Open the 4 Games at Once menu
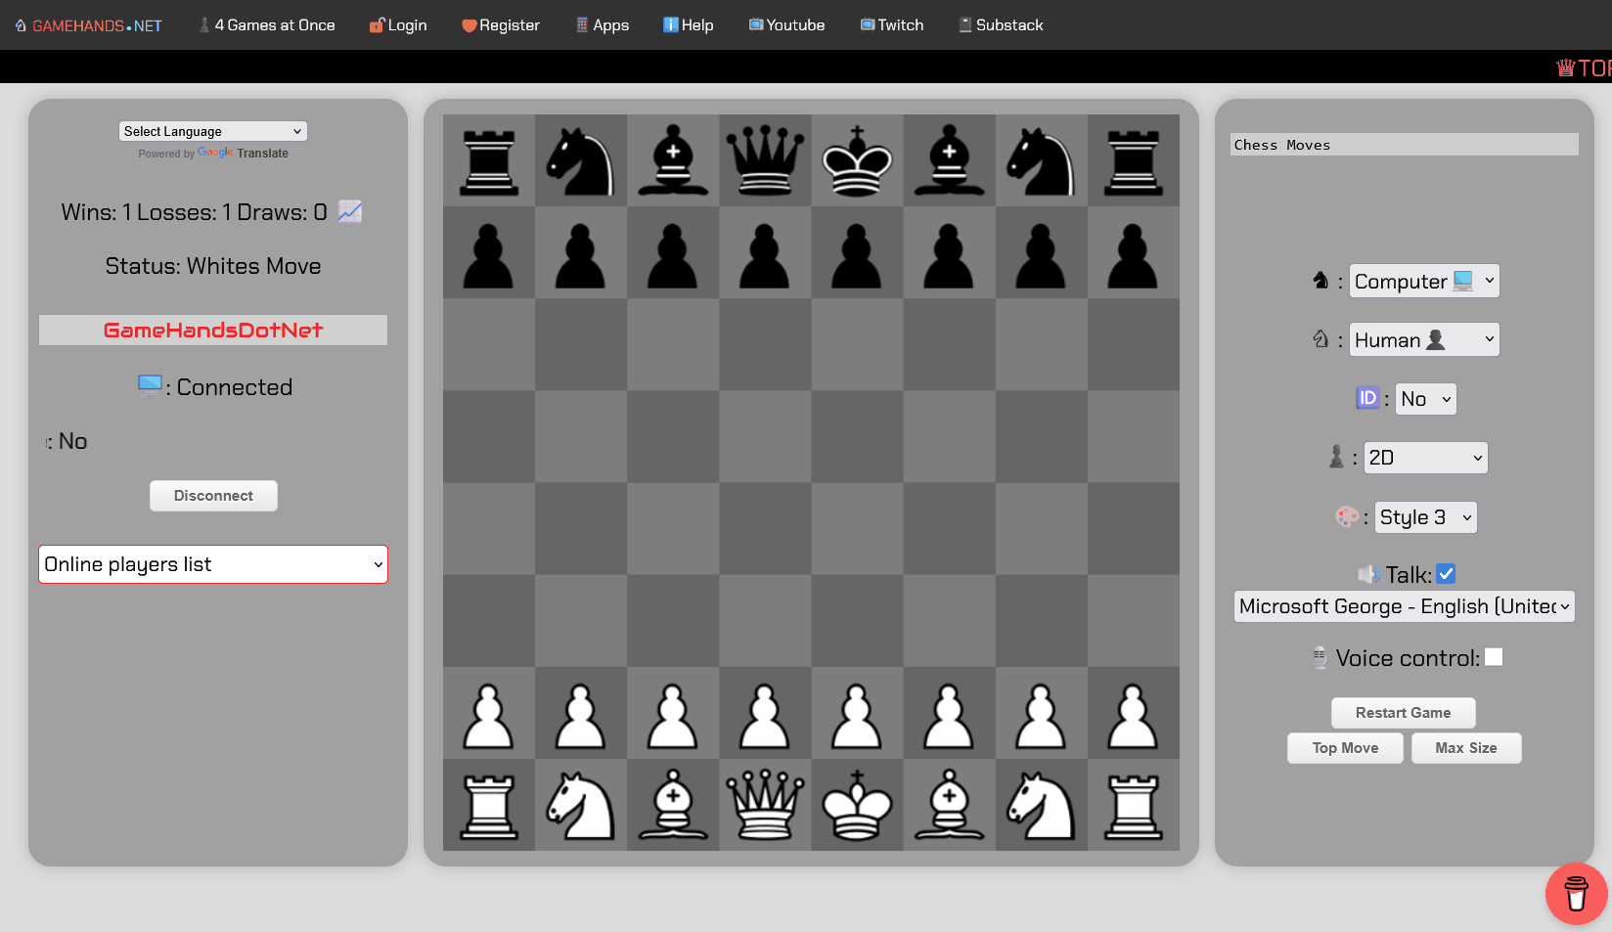The width and height of the screenshot is (1612, 932). click(x=267, y=25)
